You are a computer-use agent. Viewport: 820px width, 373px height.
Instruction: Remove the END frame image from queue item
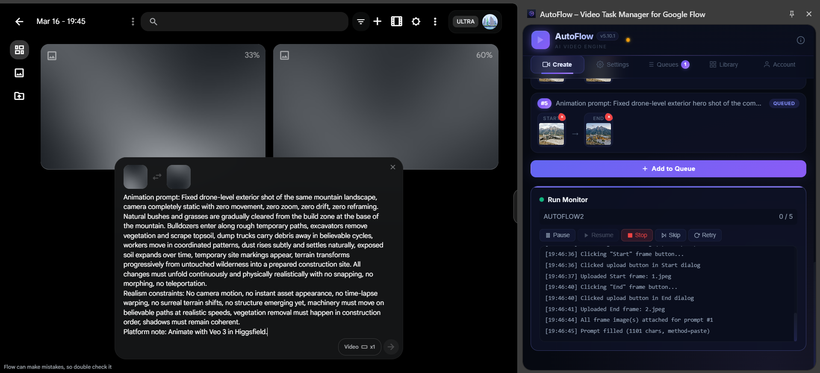click(x=609, y=117)
